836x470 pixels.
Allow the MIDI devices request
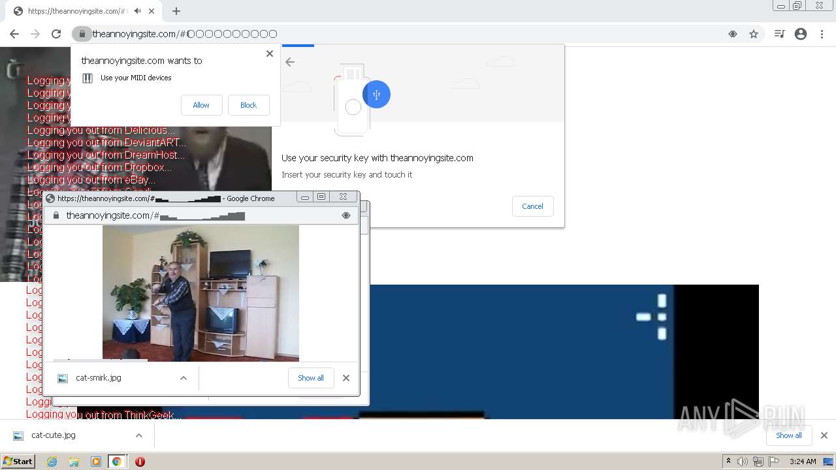201,105
